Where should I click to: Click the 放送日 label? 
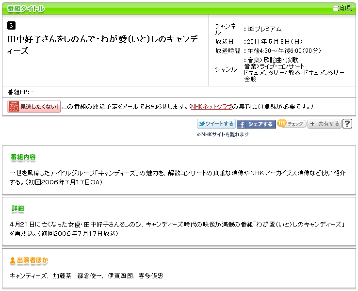[224, 42]
